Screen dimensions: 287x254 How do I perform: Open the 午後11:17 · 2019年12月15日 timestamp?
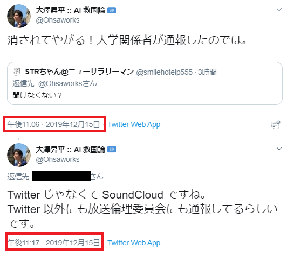coord(54,243)
